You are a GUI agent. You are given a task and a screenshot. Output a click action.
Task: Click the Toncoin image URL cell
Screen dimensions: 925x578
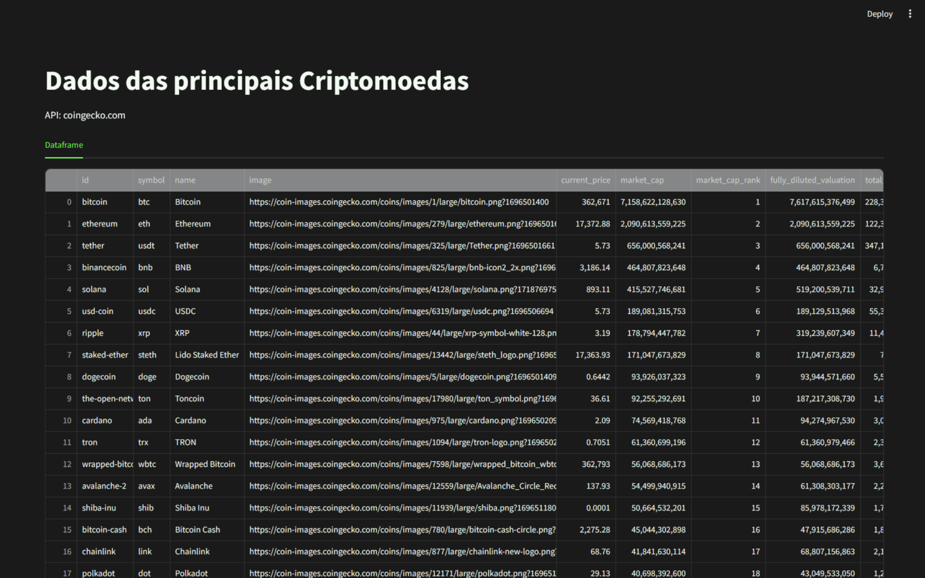(400, 398)
